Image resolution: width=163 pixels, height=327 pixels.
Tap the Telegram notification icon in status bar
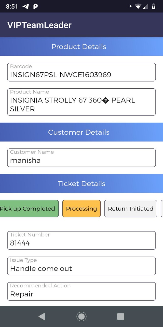[26, 6]
